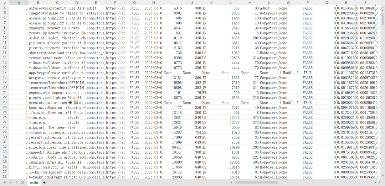Select column G header
This screenshot has height=186, width=385.
pos(134,3)
